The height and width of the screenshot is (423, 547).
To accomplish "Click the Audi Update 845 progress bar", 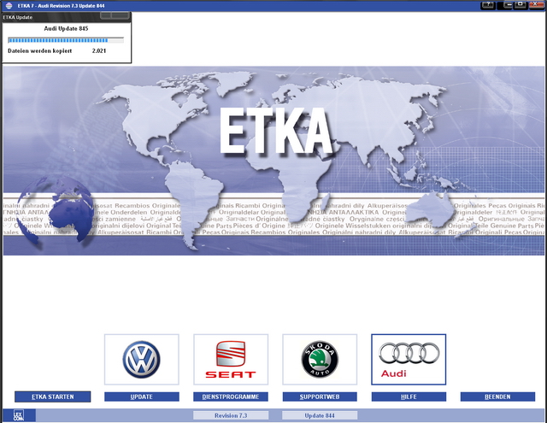I will click(66, 40).
